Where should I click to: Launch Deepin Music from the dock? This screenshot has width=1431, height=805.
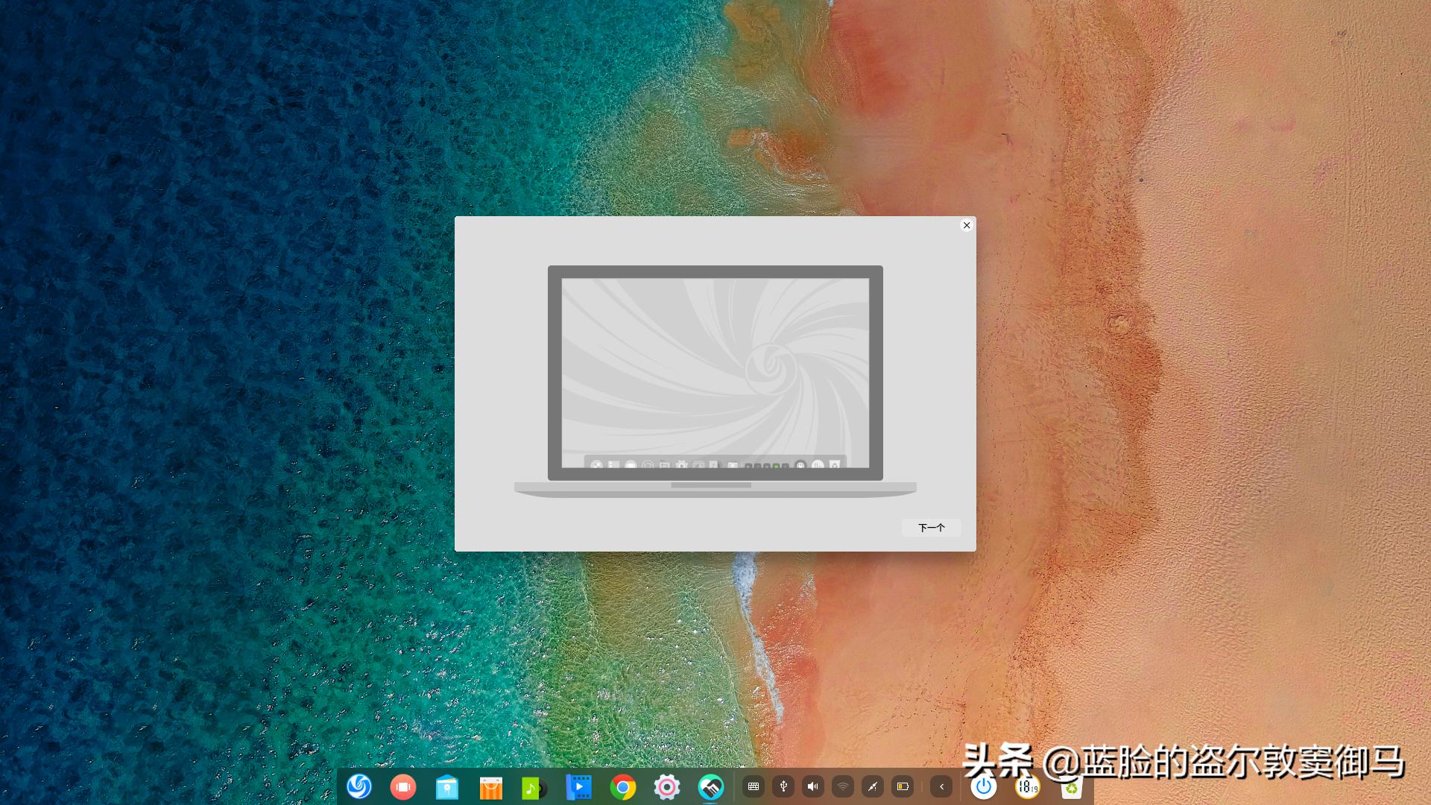click(536, 786)
